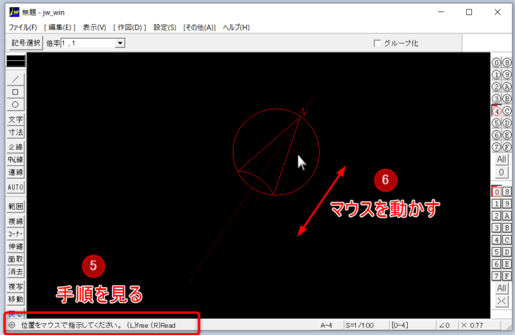Click the [0-4] layer status
The image size is (515, 335).
(412, 325)
